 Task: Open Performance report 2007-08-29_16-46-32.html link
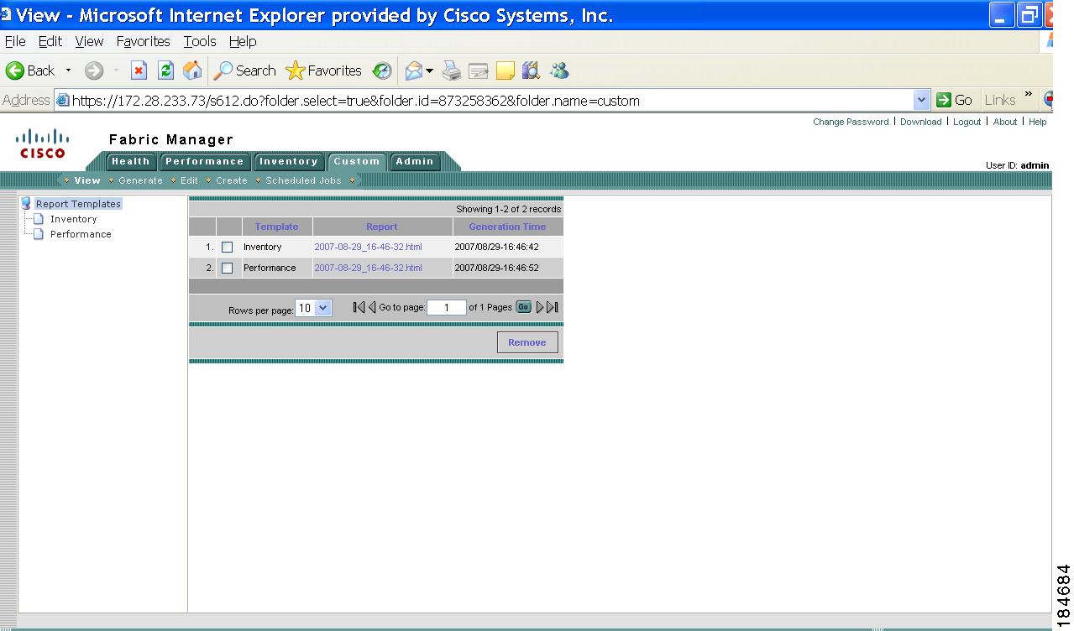pos(368,269)
